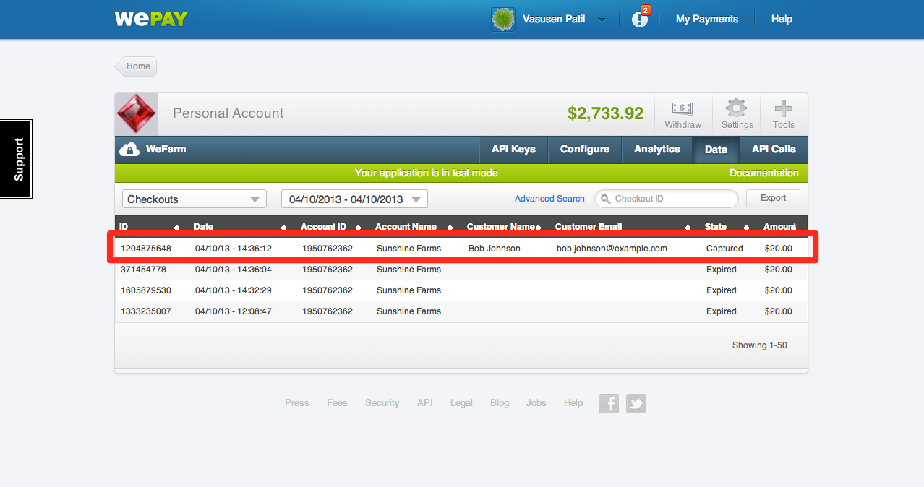This screenshot has height=487, width=924.
Task: Open the Blog footer link
Action: click(500, 403)
